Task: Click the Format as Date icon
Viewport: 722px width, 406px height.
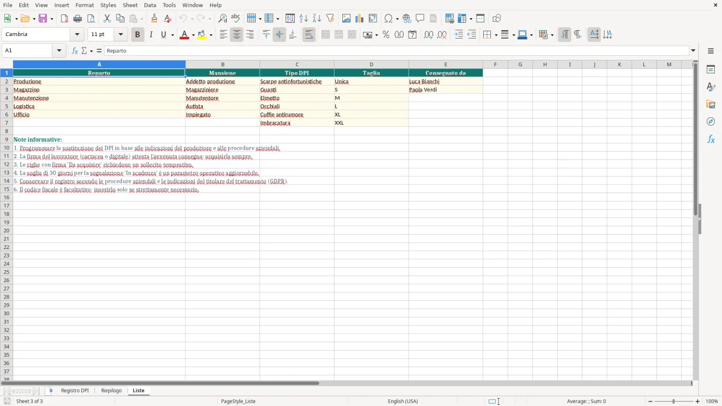Action: point(413,35)
